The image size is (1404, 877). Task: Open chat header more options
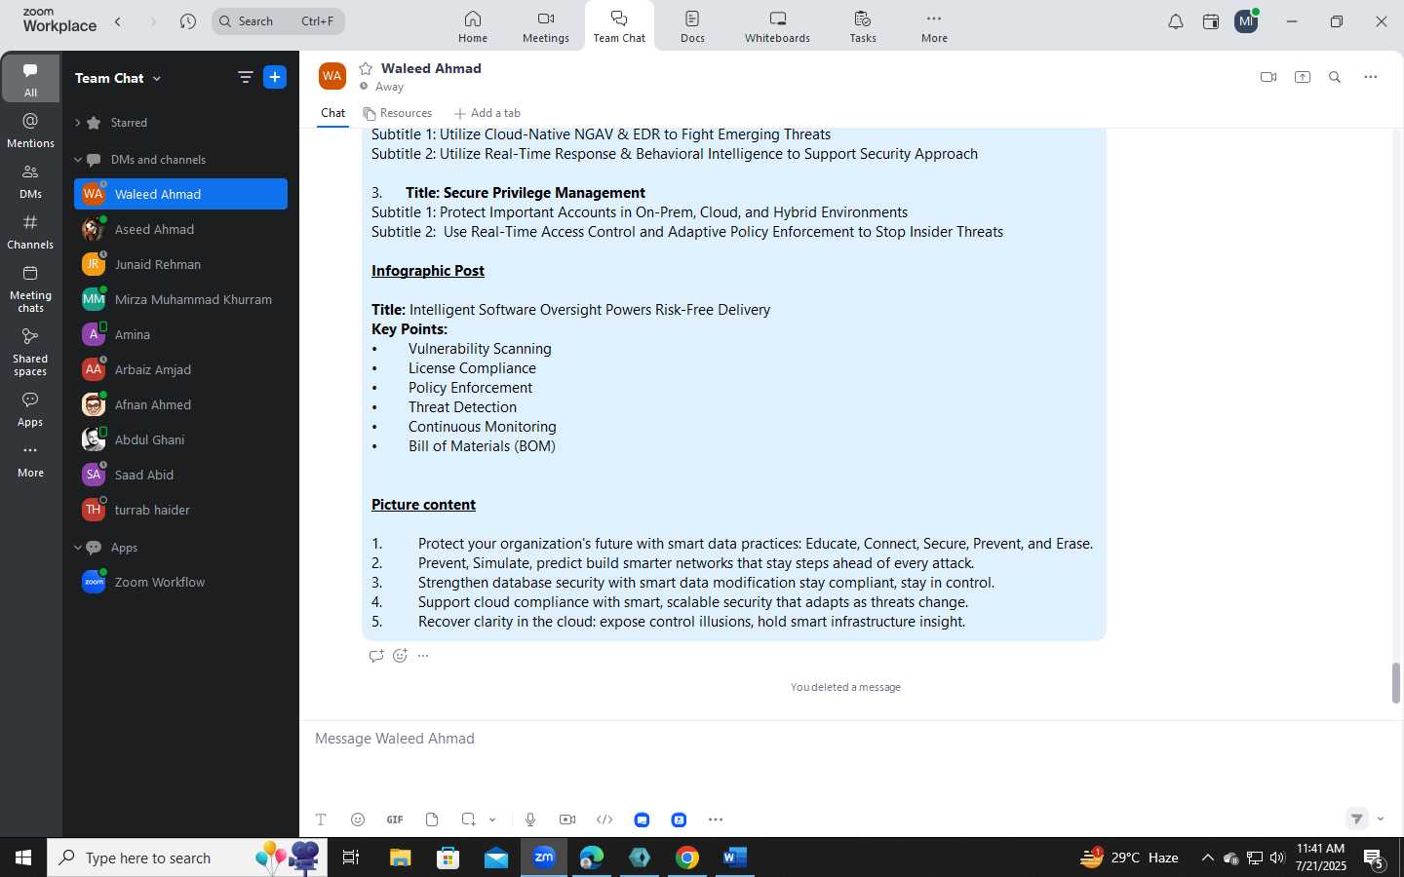(1371, 77)
